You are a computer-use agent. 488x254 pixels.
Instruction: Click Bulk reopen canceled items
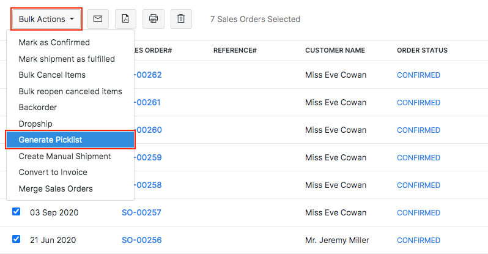pos(70,91)
